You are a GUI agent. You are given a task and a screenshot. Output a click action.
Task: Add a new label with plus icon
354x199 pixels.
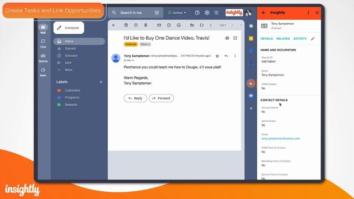(101, 82)
